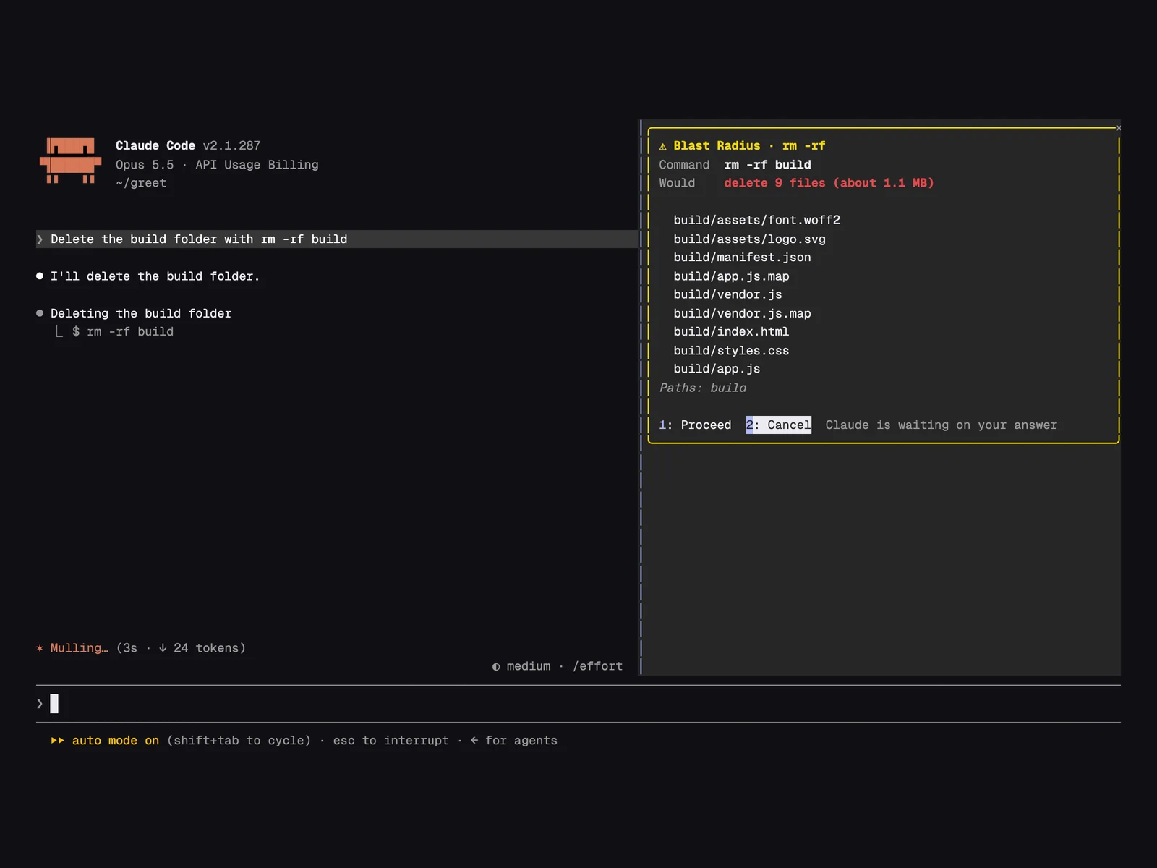
Task: Click the file build/vendor.js.map
Action: [742, 313]
